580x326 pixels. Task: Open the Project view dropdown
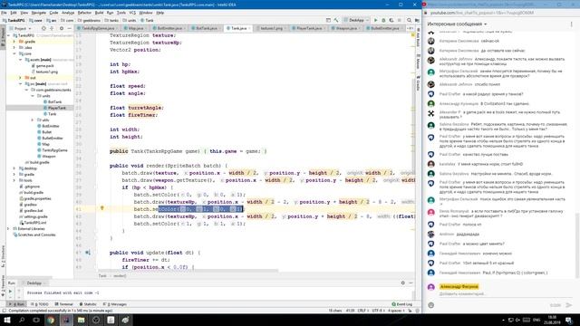coord(20,28)
